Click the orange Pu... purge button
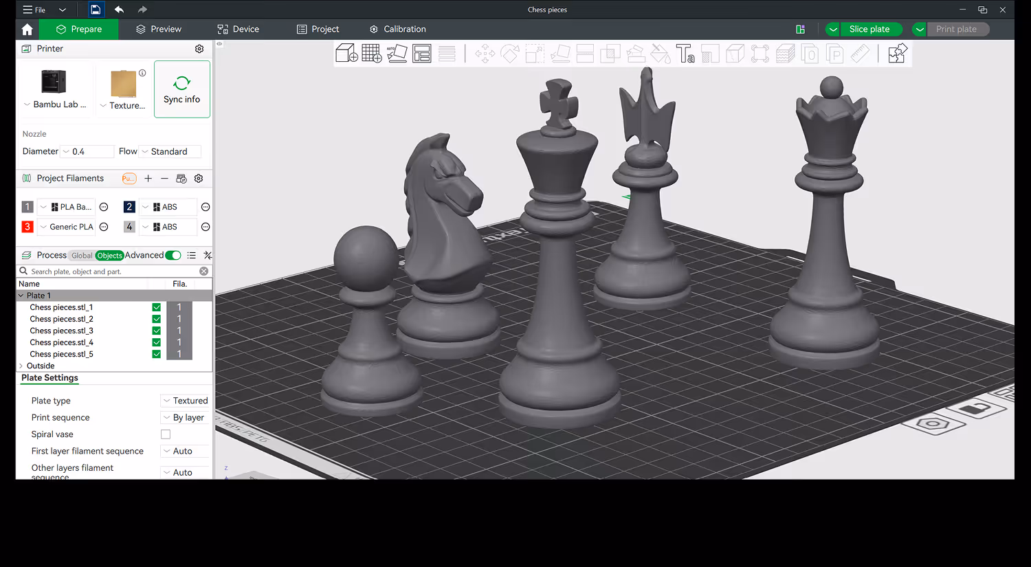 pyautogui.click(x=129, y=178)
